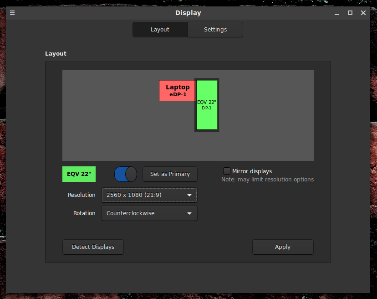
Task: Toggle the EQV 22" display on/off switch
Action: (125, 174)
